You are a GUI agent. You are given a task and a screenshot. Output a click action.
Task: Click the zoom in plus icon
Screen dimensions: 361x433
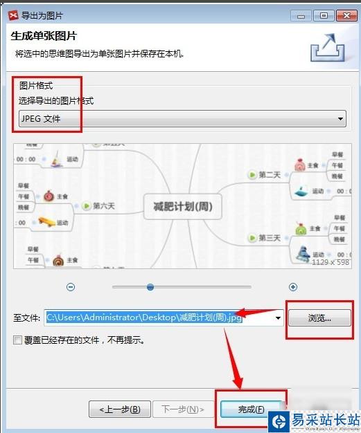pos(293,287)
